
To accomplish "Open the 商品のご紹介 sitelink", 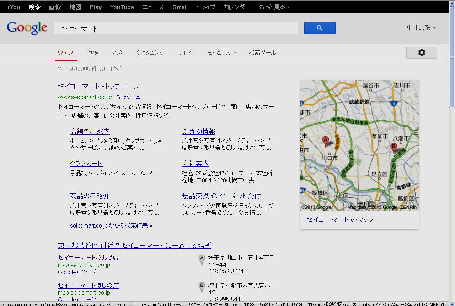I will [90, 196].
